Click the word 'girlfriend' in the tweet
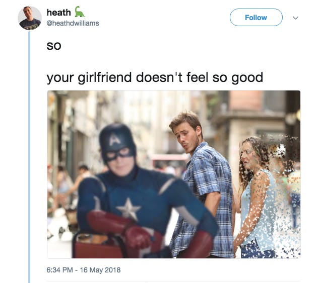 coord(105,78)
